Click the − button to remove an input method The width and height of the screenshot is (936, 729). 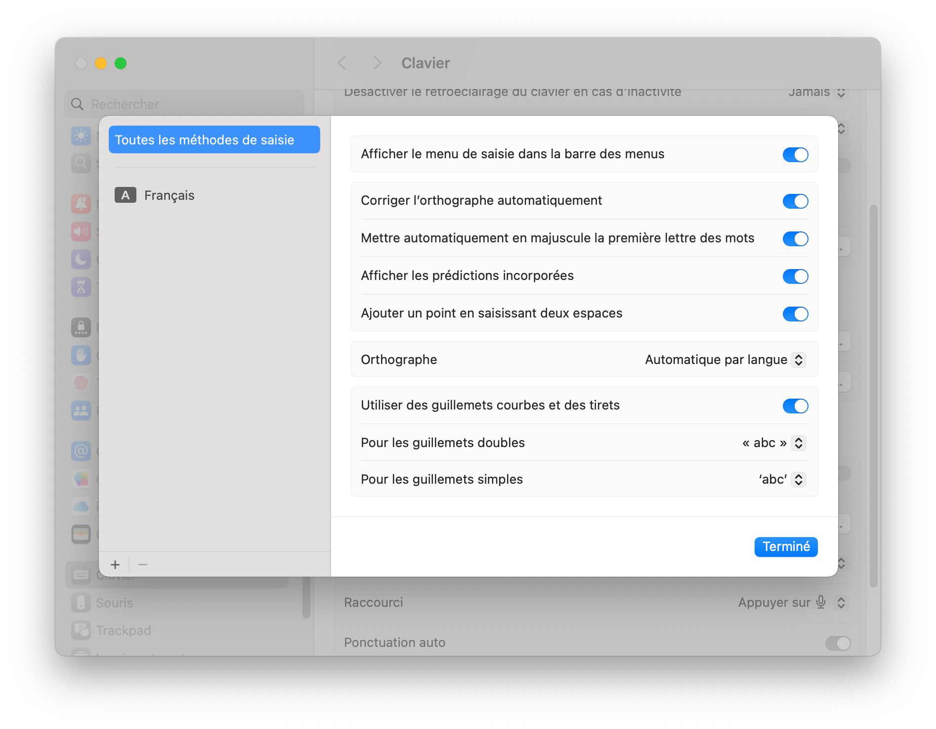pyautogui.click(x=143, y=564)
